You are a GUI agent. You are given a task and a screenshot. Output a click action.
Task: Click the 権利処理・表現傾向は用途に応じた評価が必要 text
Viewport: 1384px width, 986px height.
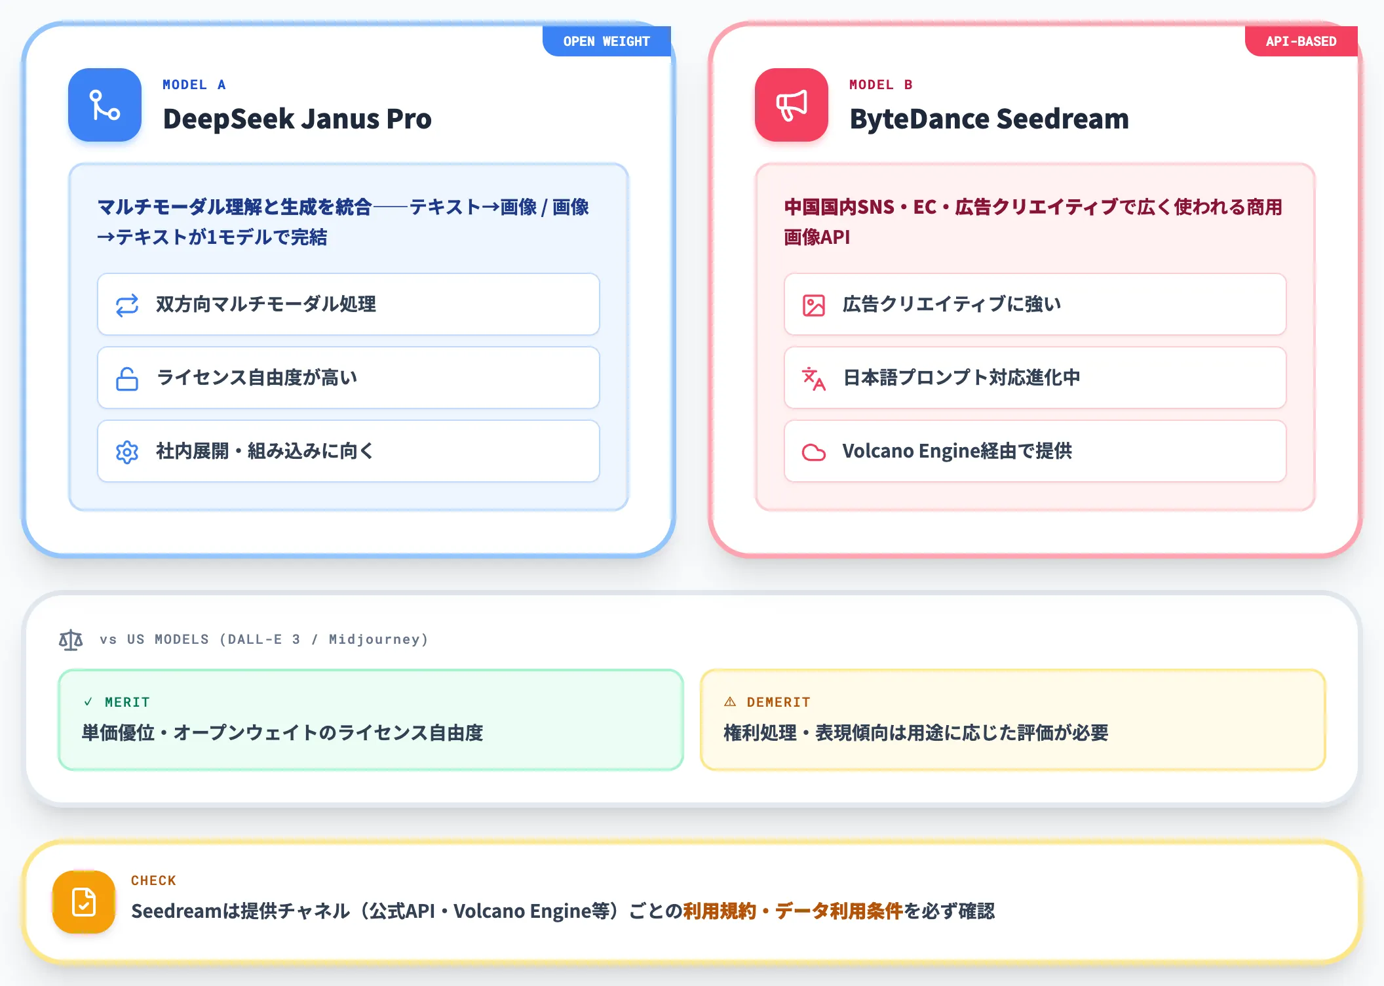pyautogui.click(x=916, y=732)
